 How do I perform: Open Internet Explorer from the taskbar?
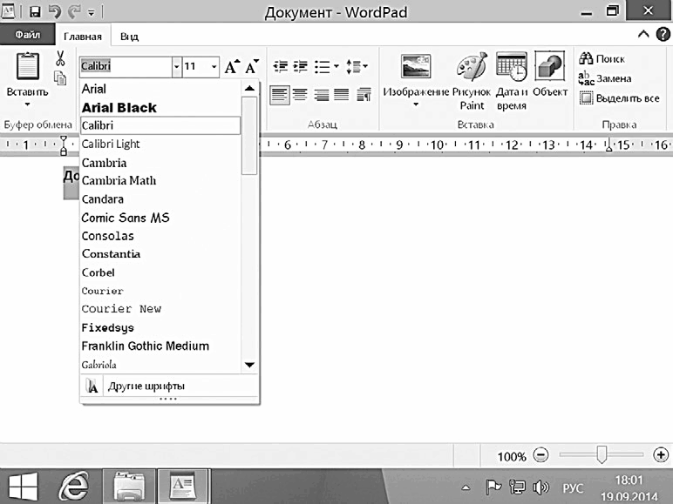pos(78,483)
